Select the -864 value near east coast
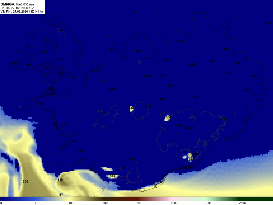The height and width of the screenshot is (205, 273). pos(253,76)
